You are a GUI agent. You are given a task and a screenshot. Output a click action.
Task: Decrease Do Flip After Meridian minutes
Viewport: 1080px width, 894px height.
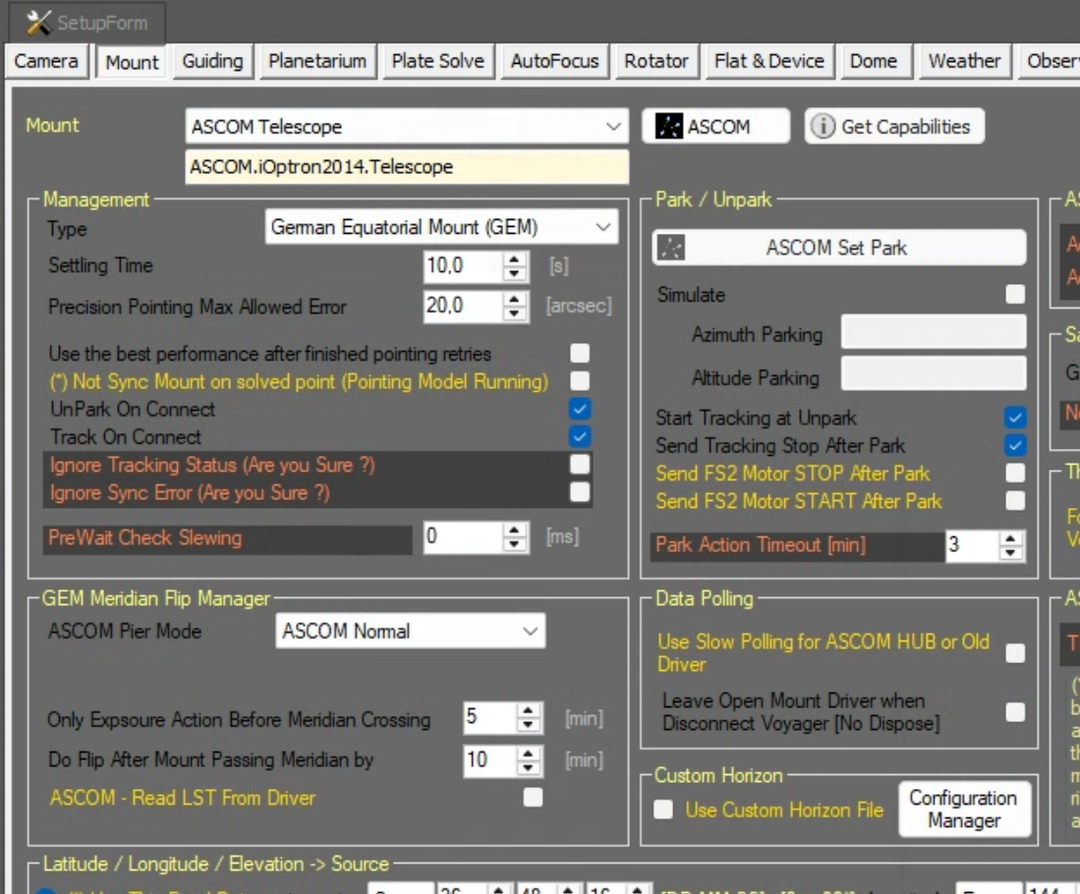(x=529, y=767)
